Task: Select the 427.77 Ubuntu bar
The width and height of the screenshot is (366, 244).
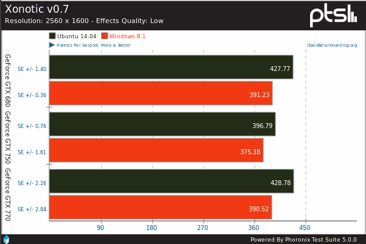Action: pyautogui.click(x=171, y=67)
